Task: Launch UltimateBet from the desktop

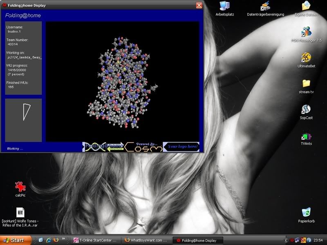Action: pyautogui.click(x=306, y=58)
